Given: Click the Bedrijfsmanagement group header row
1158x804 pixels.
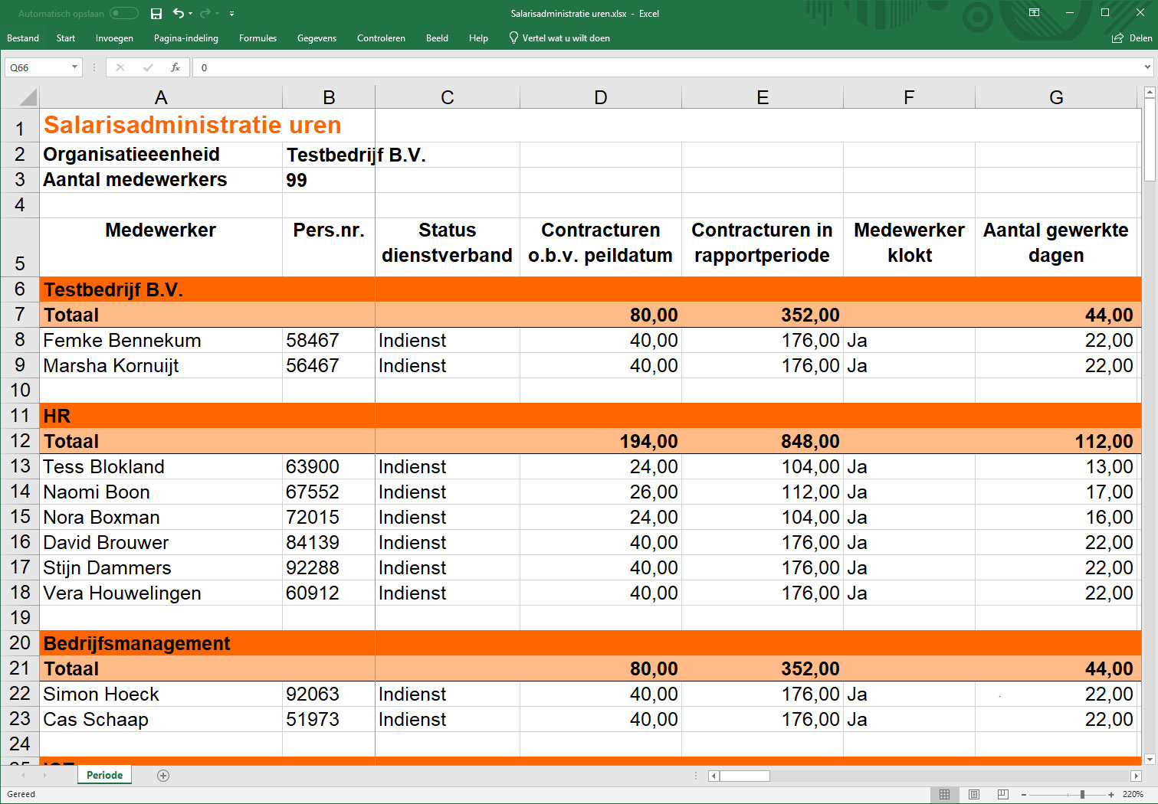Looking at the screenshot, I should tap(590, 643).
